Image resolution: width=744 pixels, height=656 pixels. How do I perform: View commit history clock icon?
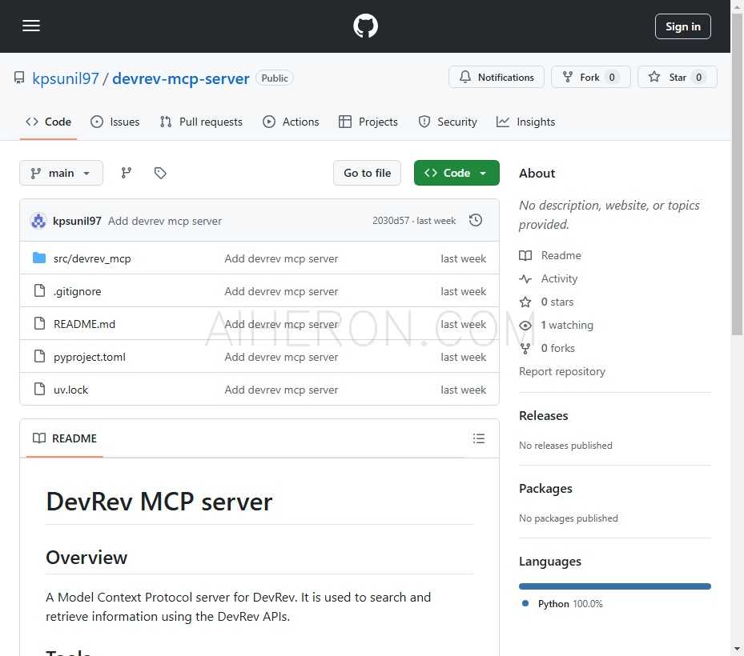(476, 221)
